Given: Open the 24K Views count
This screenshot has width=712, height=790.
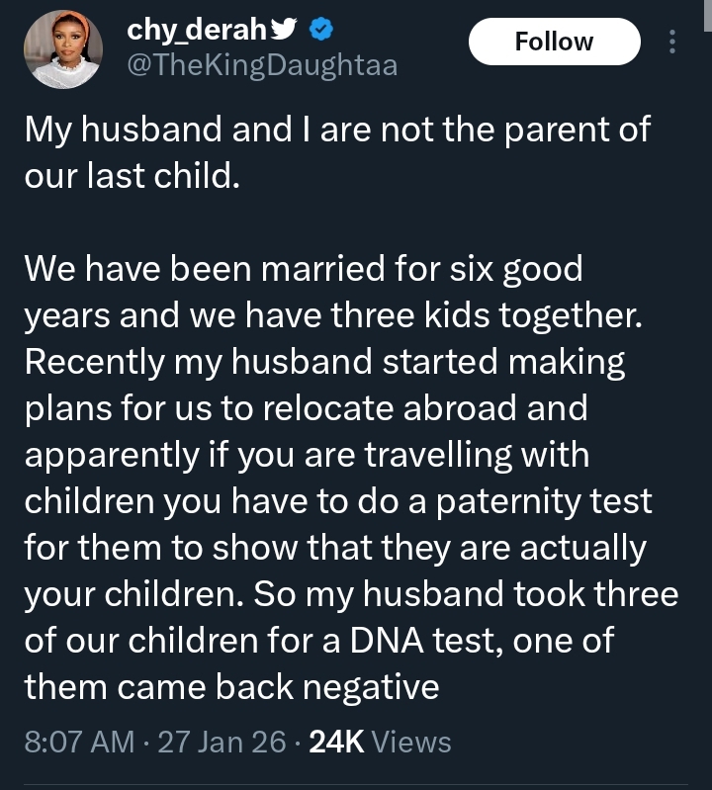Looking at the screenshot, I should (380, 742).
